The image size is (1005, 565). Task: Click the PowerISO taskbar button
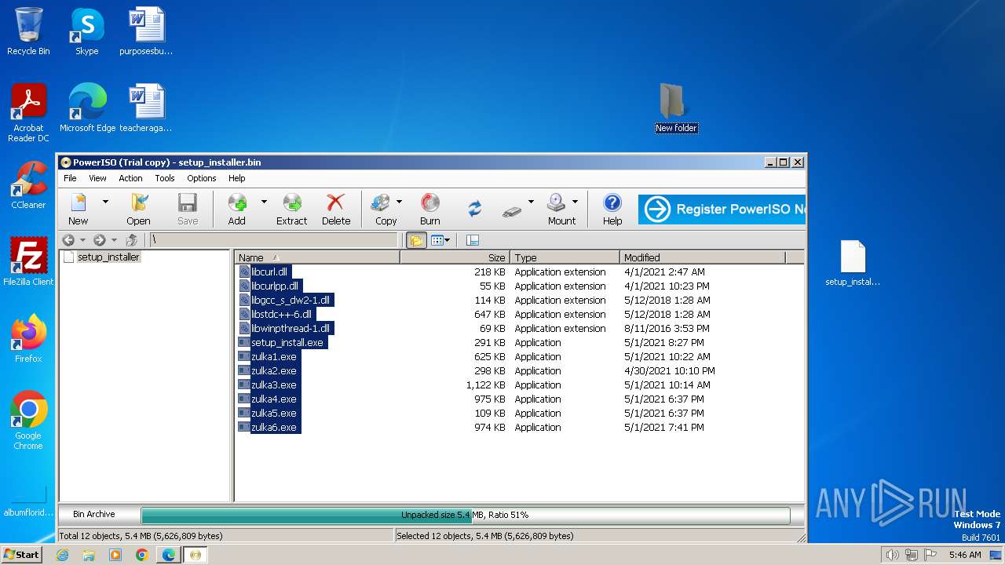point(196,555)
